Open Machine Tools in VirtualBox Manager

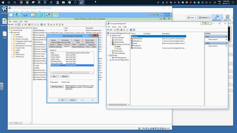(217, 18)
